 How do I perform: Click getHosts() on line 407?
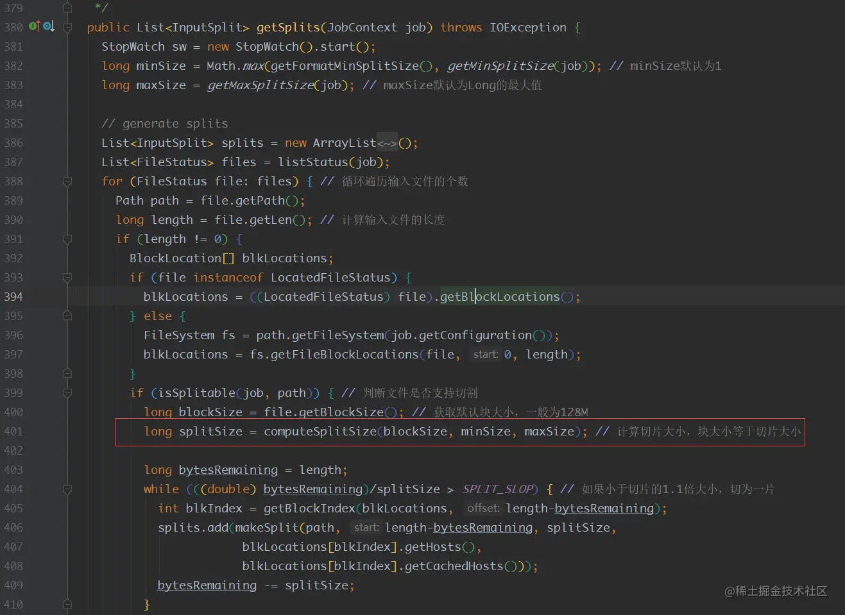[440, 547]
